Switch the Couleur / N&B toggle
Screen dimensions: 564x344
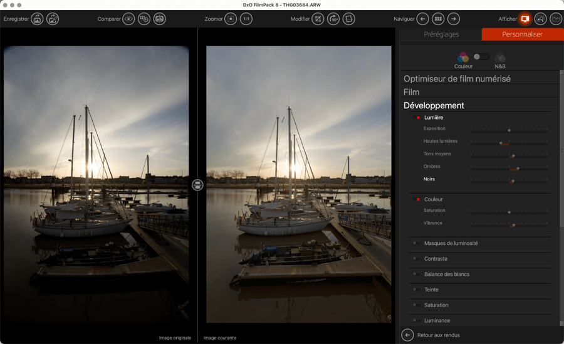[x=481, y=57]
